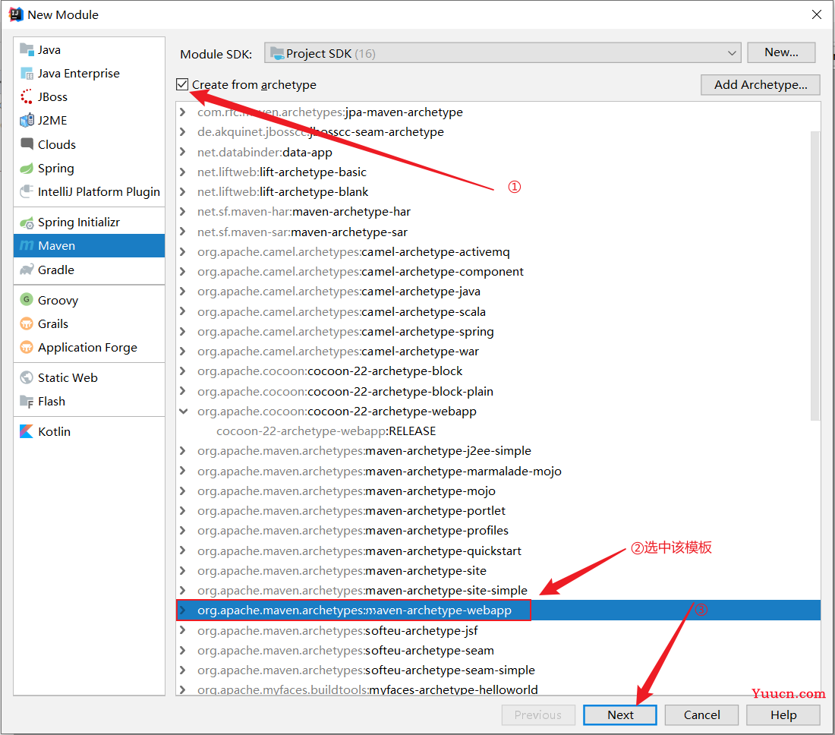
Task: Click the Grails orange icon
Action: coord(27,323)
